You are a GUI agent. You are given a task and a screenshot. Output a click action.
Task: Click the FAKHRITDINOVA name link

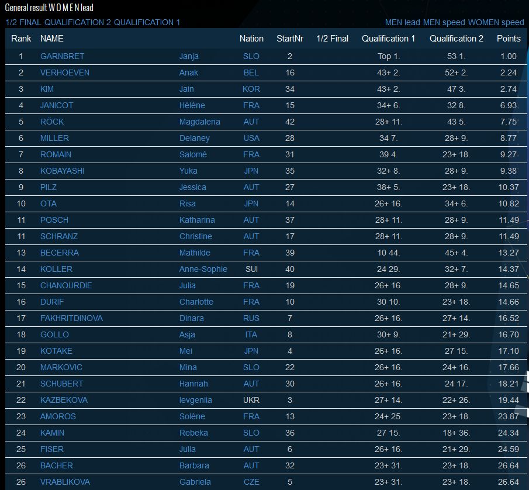pyautogui.click(x=71, y=318)
